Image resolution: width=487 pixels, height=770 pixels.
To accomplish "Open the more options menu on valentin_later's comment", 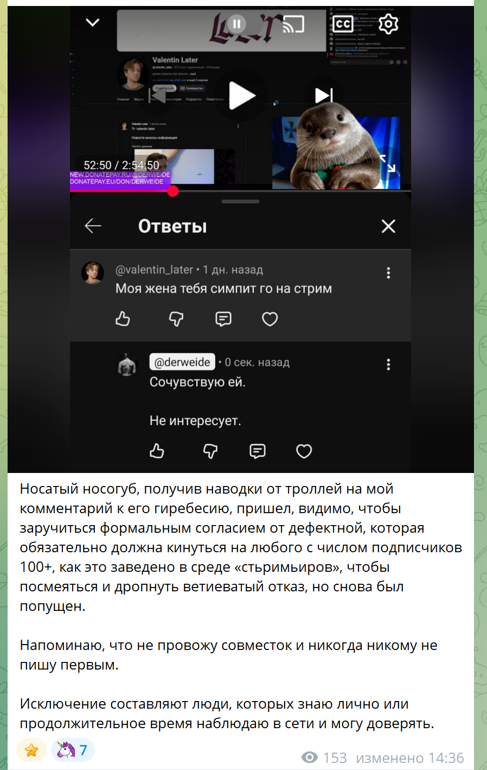I will [x=388, y=273].
